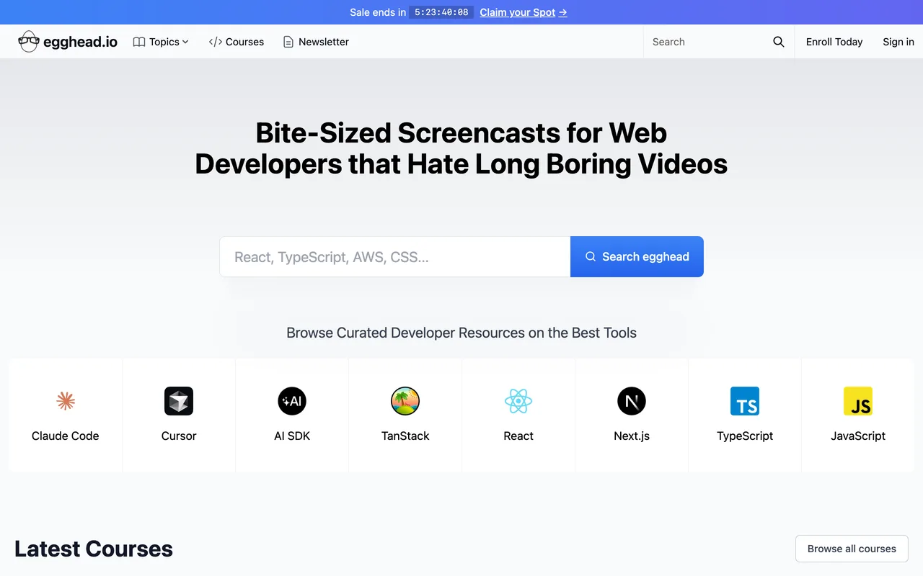The image size is (923, 576).
Task: Click the Latest Courses heading
Action: point(94,549)
